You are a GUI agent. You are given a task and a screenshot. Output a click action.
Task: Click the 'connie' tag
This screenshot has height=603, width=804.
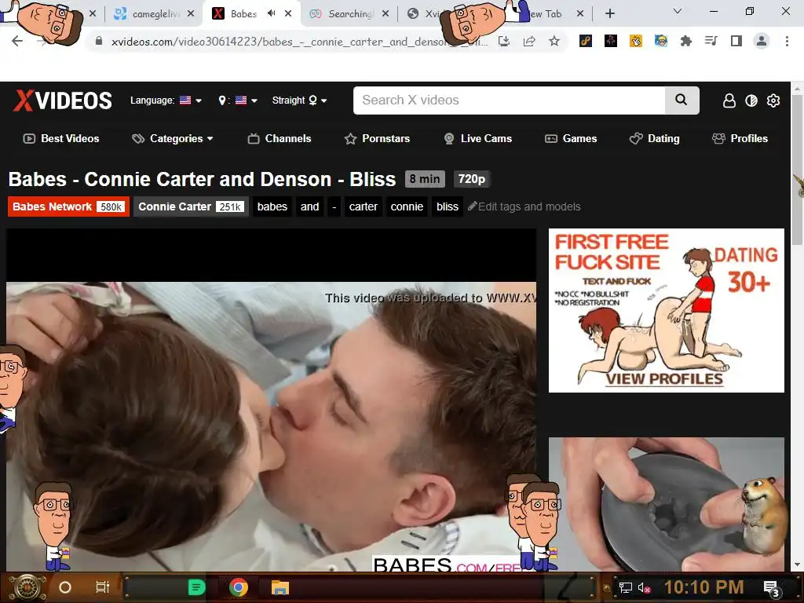[407, 206]
